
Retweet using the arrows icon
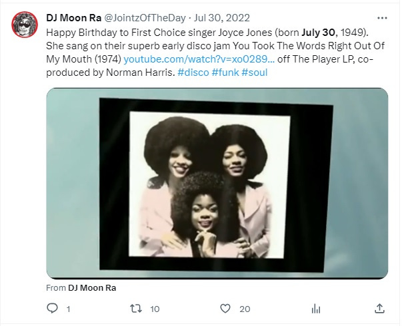135,308
